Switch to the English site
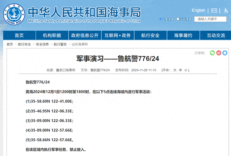Viewport: 231px width, 156px height. click(x=199, y=10)
